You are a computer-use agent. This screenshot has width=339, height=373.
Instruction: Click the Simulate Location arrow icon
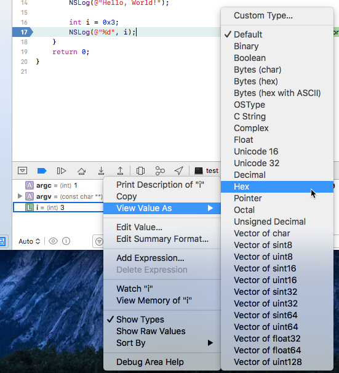(x=179, y=170)
